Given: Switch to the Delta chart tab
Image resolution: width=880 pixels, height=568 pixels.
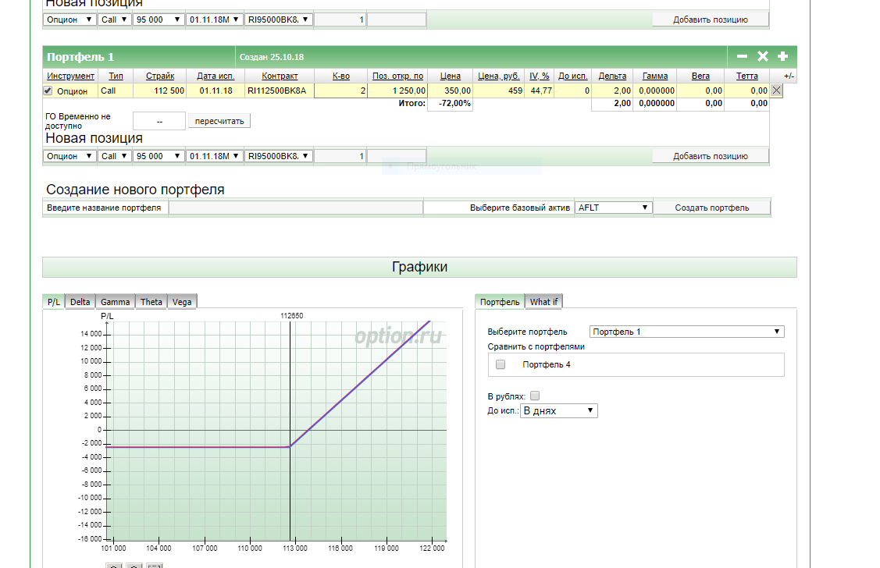Looking at the screenshot, I should point(80,302).
